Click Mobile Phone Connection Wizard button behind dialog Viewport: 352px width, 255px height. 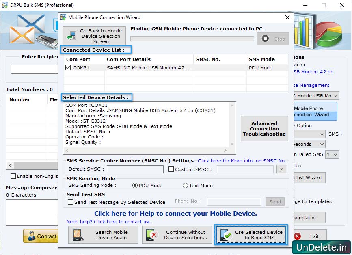tap(315, 111)
